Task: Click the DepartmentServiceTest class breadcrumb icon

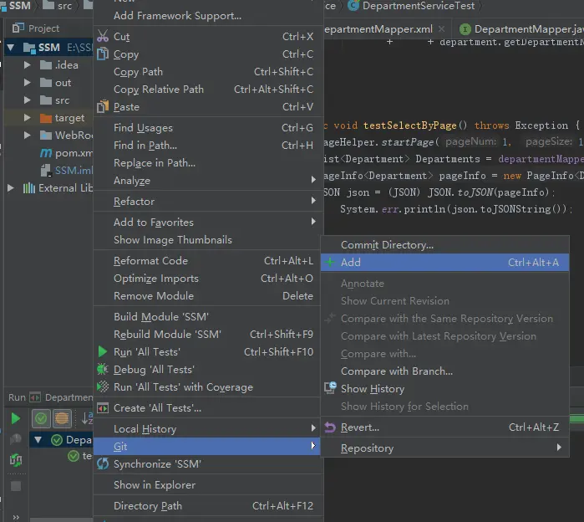Action: pyautogui.click(x=353, y=5)
